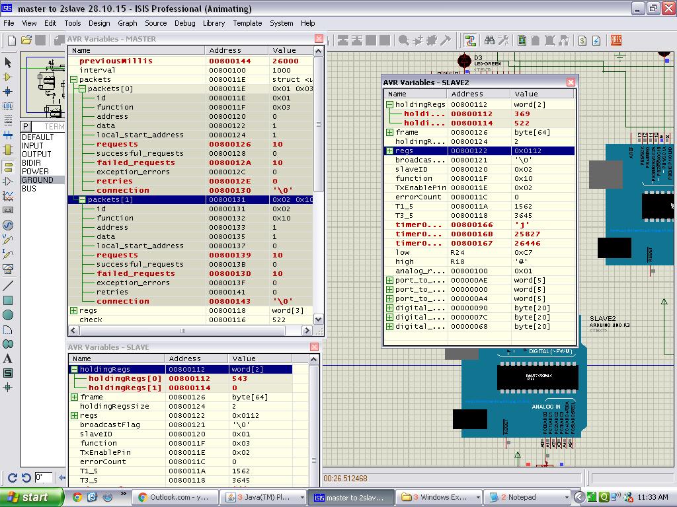Expand the regs node in MASTER variables

click(73, 310)
